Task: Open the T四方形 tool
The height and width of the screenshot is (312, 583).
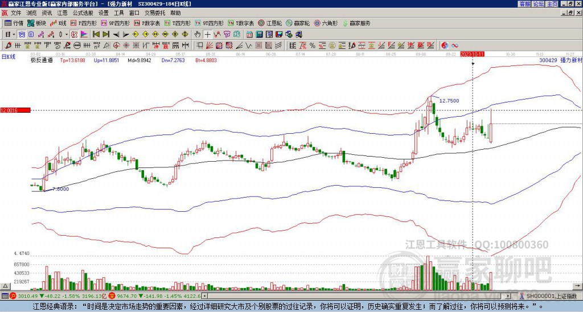Action: tap(178, 23)
